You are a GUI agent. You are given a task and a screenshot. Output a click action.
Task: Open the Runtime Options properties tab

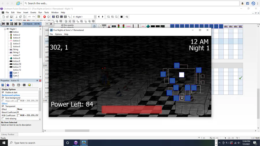point(13,85)
